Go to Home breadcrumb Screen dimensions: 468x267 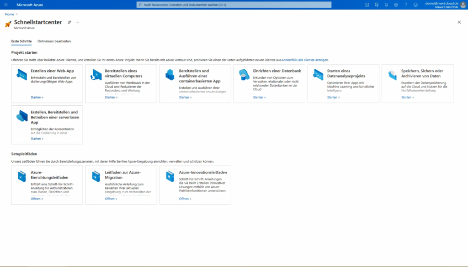9,14
